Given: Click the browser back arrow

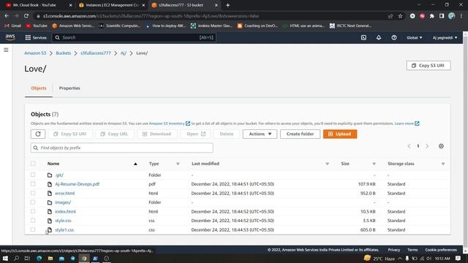Looking at the screenshot, I should [7, 16].
